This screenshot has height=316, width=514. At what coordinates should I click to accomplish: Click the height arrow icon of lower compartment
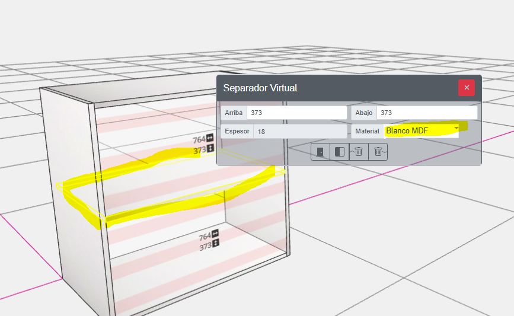point(215,244)
